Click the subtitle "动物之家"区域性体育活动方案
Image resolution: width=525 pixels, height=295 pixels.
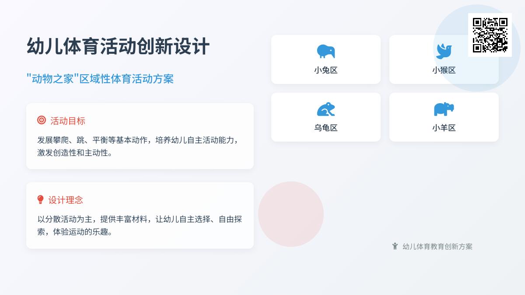(x=100, y=79)
